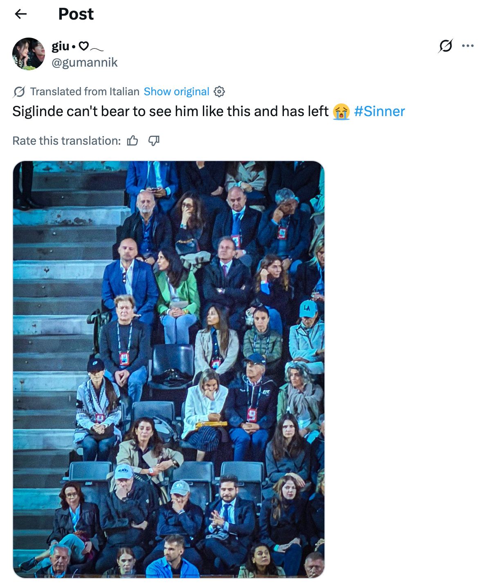Viewport: 486px width, 587px height.
Task: Open the attached stadium crowd photo
Action: click(169, 370)
